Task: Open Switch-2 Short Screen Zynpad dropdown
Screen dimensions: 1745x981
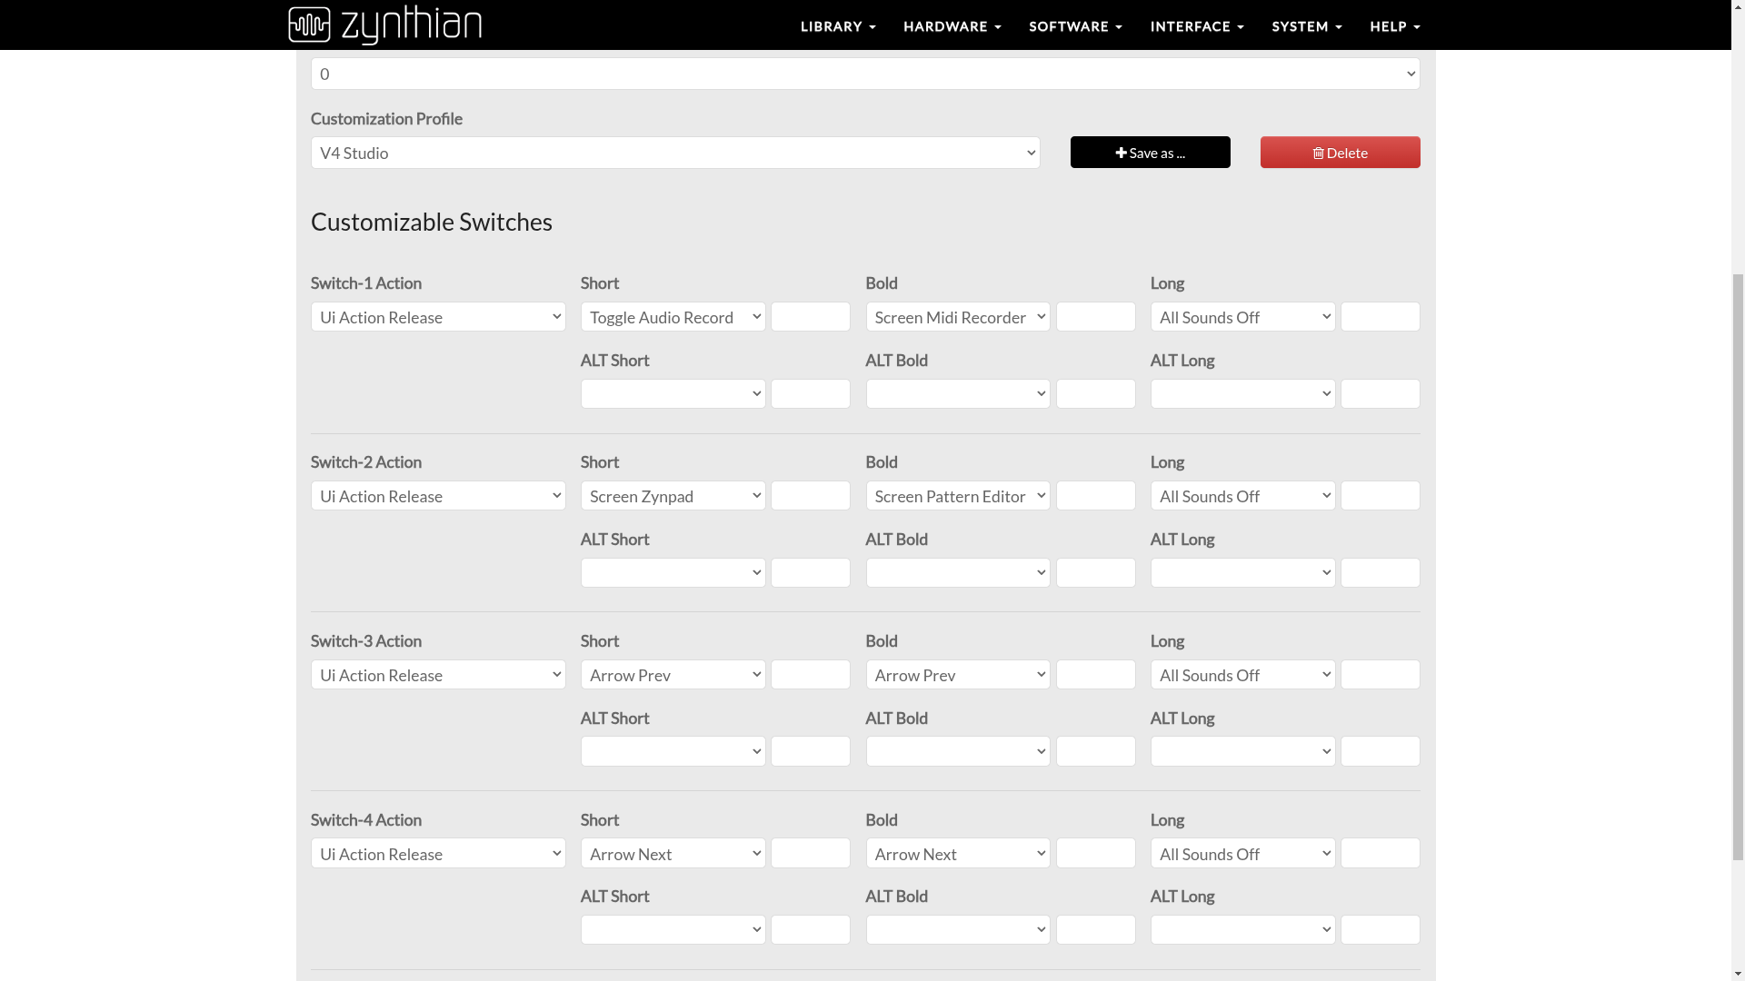Action: coord(673,496)
